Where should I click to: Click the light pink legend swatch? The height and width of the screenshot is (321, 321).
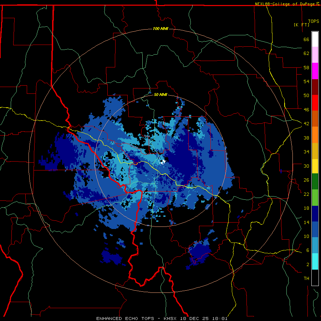click(315, 55)
